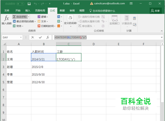165x121 pixels.
Task: Open Math & Trig functions icon
Action: 59,21
